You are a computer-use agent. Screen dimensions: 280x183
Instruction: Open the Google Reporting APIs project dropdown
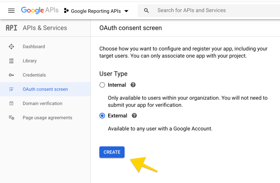coord(96,11)
